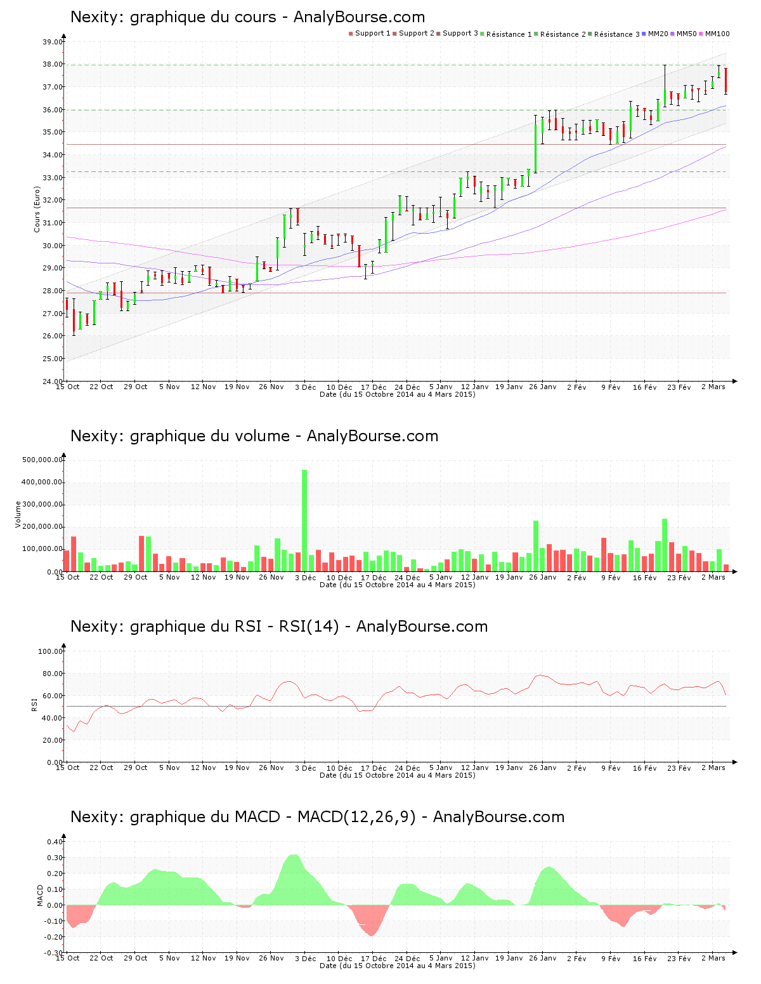761x984 pixels.
Task: Click the 'MM100' legend label
Action: click(717, 34)
